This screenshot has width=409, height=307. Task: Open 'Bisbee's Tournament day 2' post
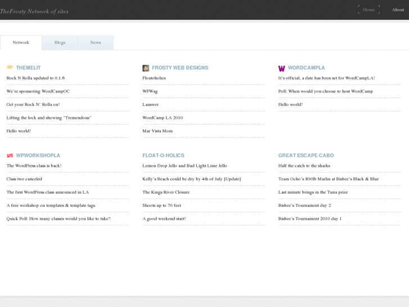point(304,206)
